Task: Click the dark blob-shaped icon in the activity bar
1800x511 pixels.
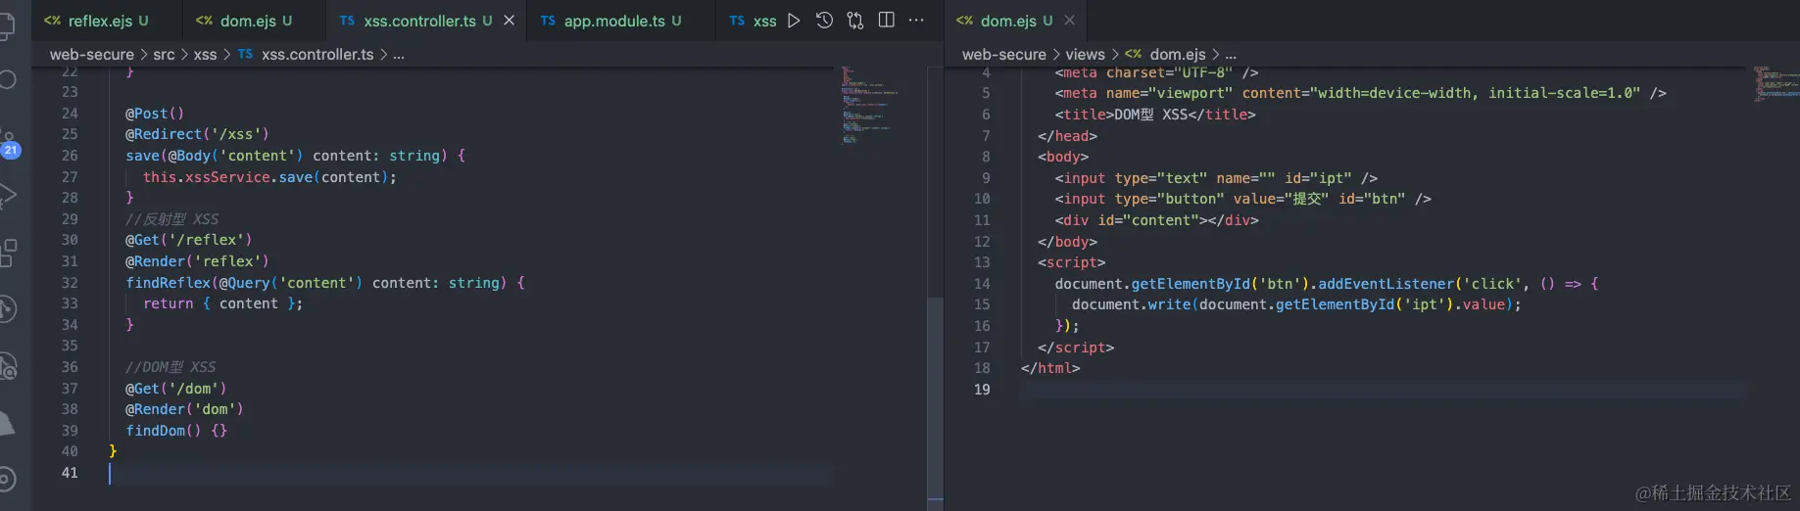Action: click(7, 423)
